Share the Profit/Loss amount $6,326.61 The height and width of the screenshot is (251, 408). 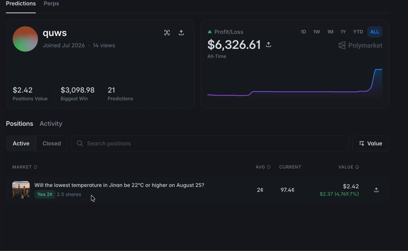point(269,45)
